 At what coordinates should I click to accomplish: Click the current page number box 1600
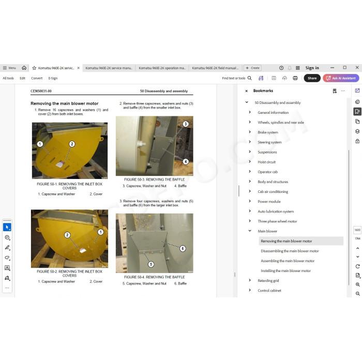357,230
